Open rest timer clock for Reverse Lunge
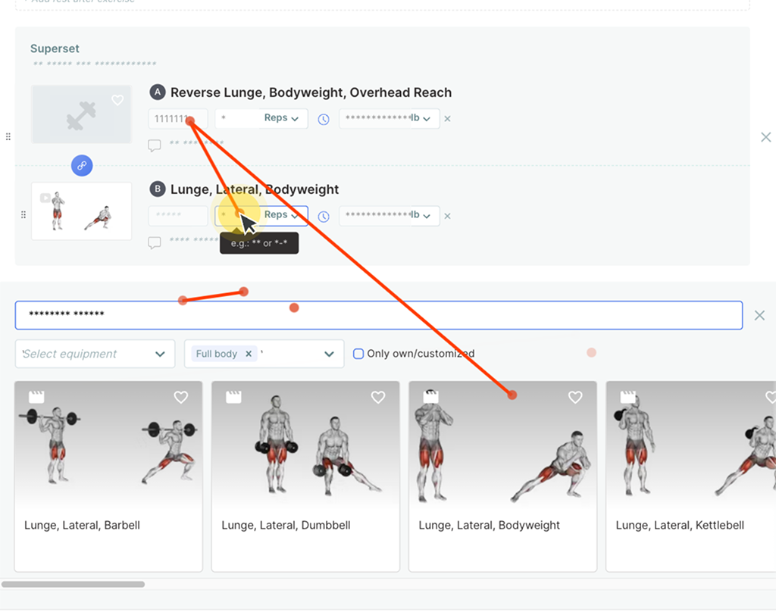The width and height of the screenshot is (776, 612). click(323, 119)
